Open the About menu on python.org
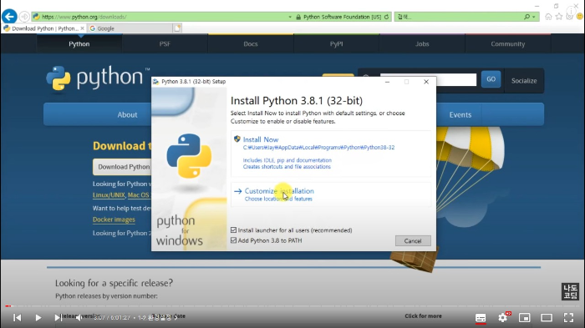 pos(127,115)
